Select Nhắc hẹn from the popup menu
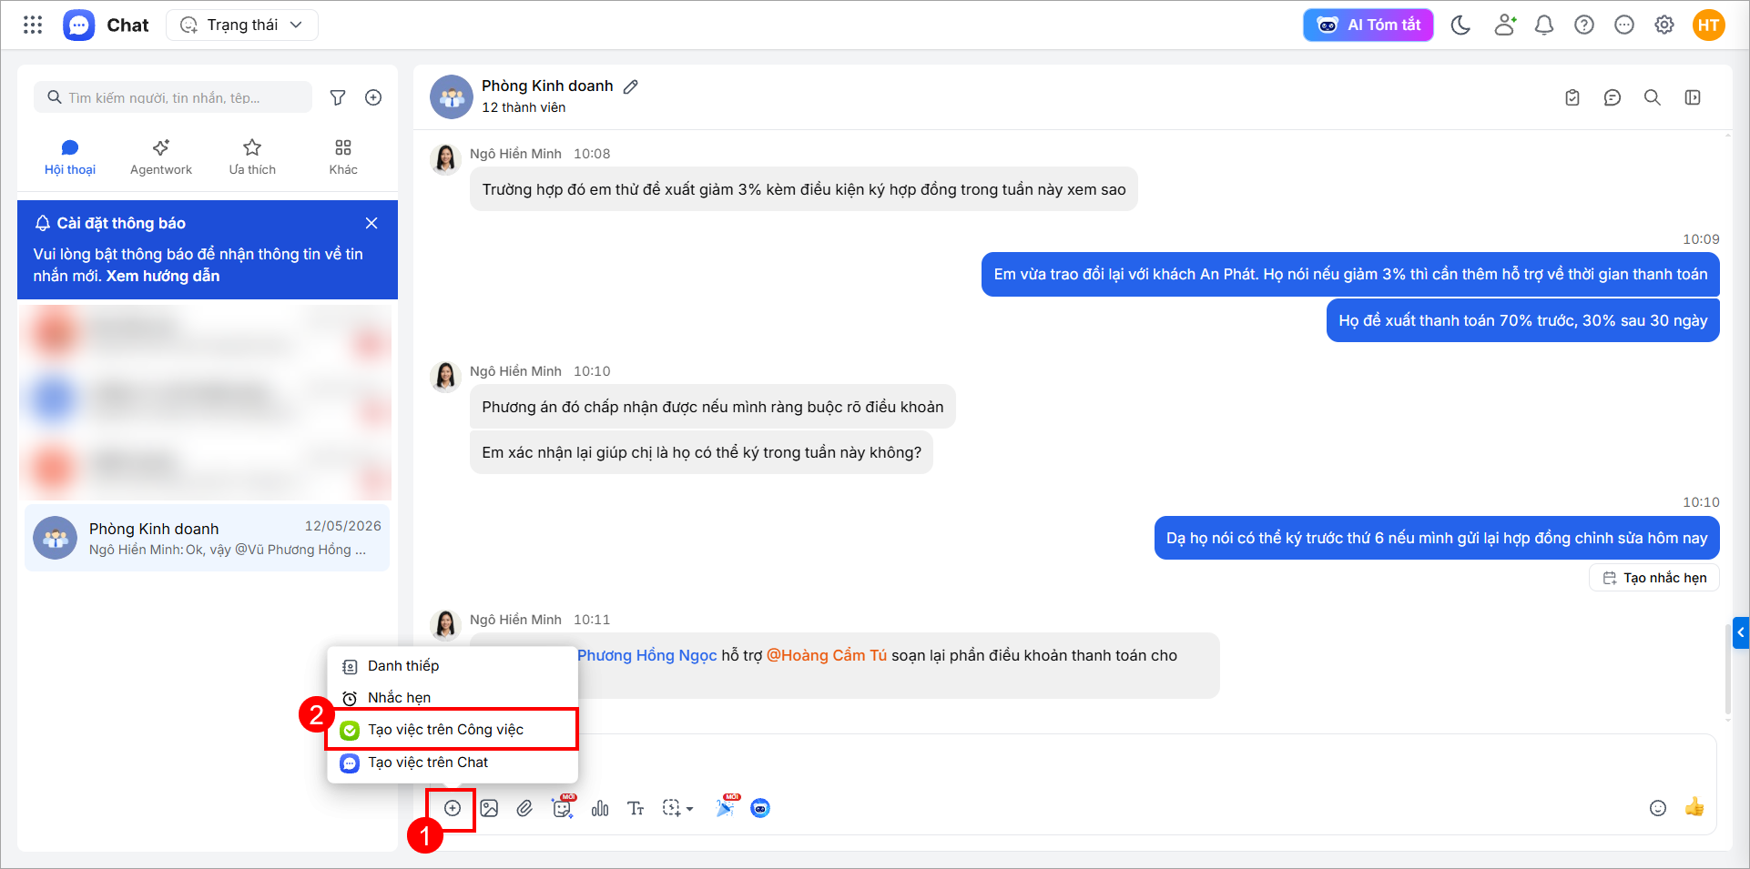Viewport: 1750px width, 869px height. point(453,698)
